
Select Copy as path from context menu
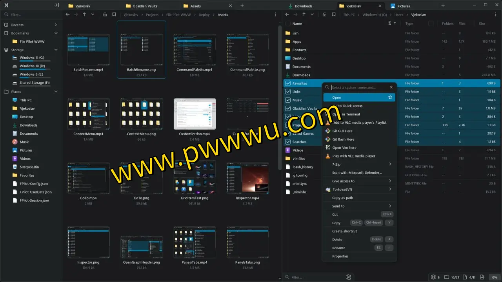click(342, 198)
